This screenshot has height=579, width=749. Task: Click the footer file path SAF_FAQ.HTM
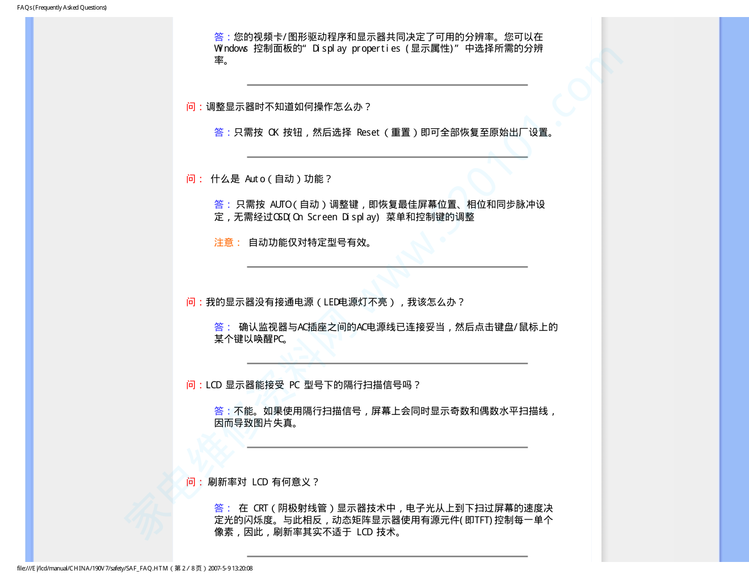coord(92,568)
